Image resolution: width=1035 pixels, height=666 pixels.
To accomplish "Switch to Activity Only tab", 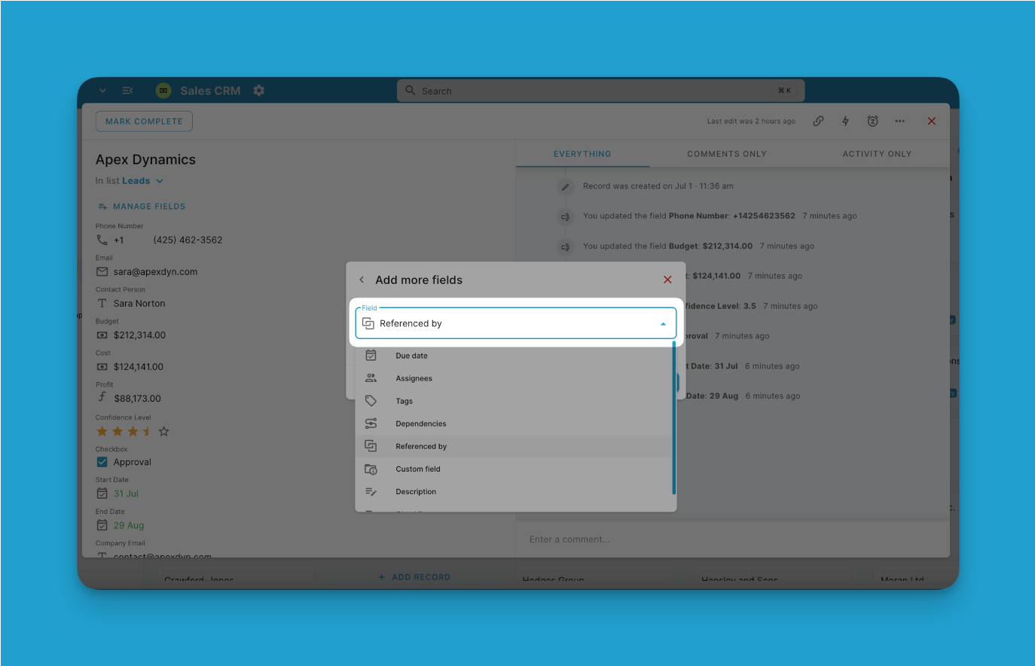I will 877,154.
